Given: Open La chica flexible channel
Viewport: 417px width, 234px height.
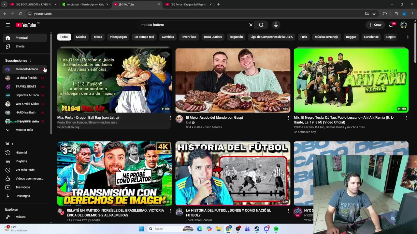Looking at the screenshot, I should pos(25,78).
